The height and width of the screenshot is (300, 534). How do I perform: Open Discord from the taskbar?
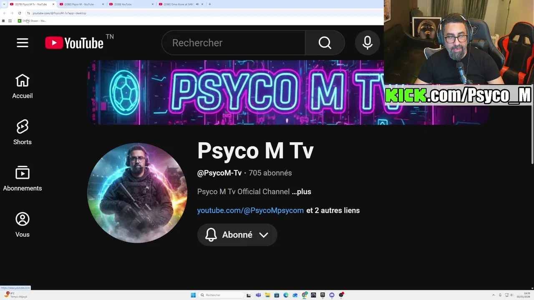(332, 295)
